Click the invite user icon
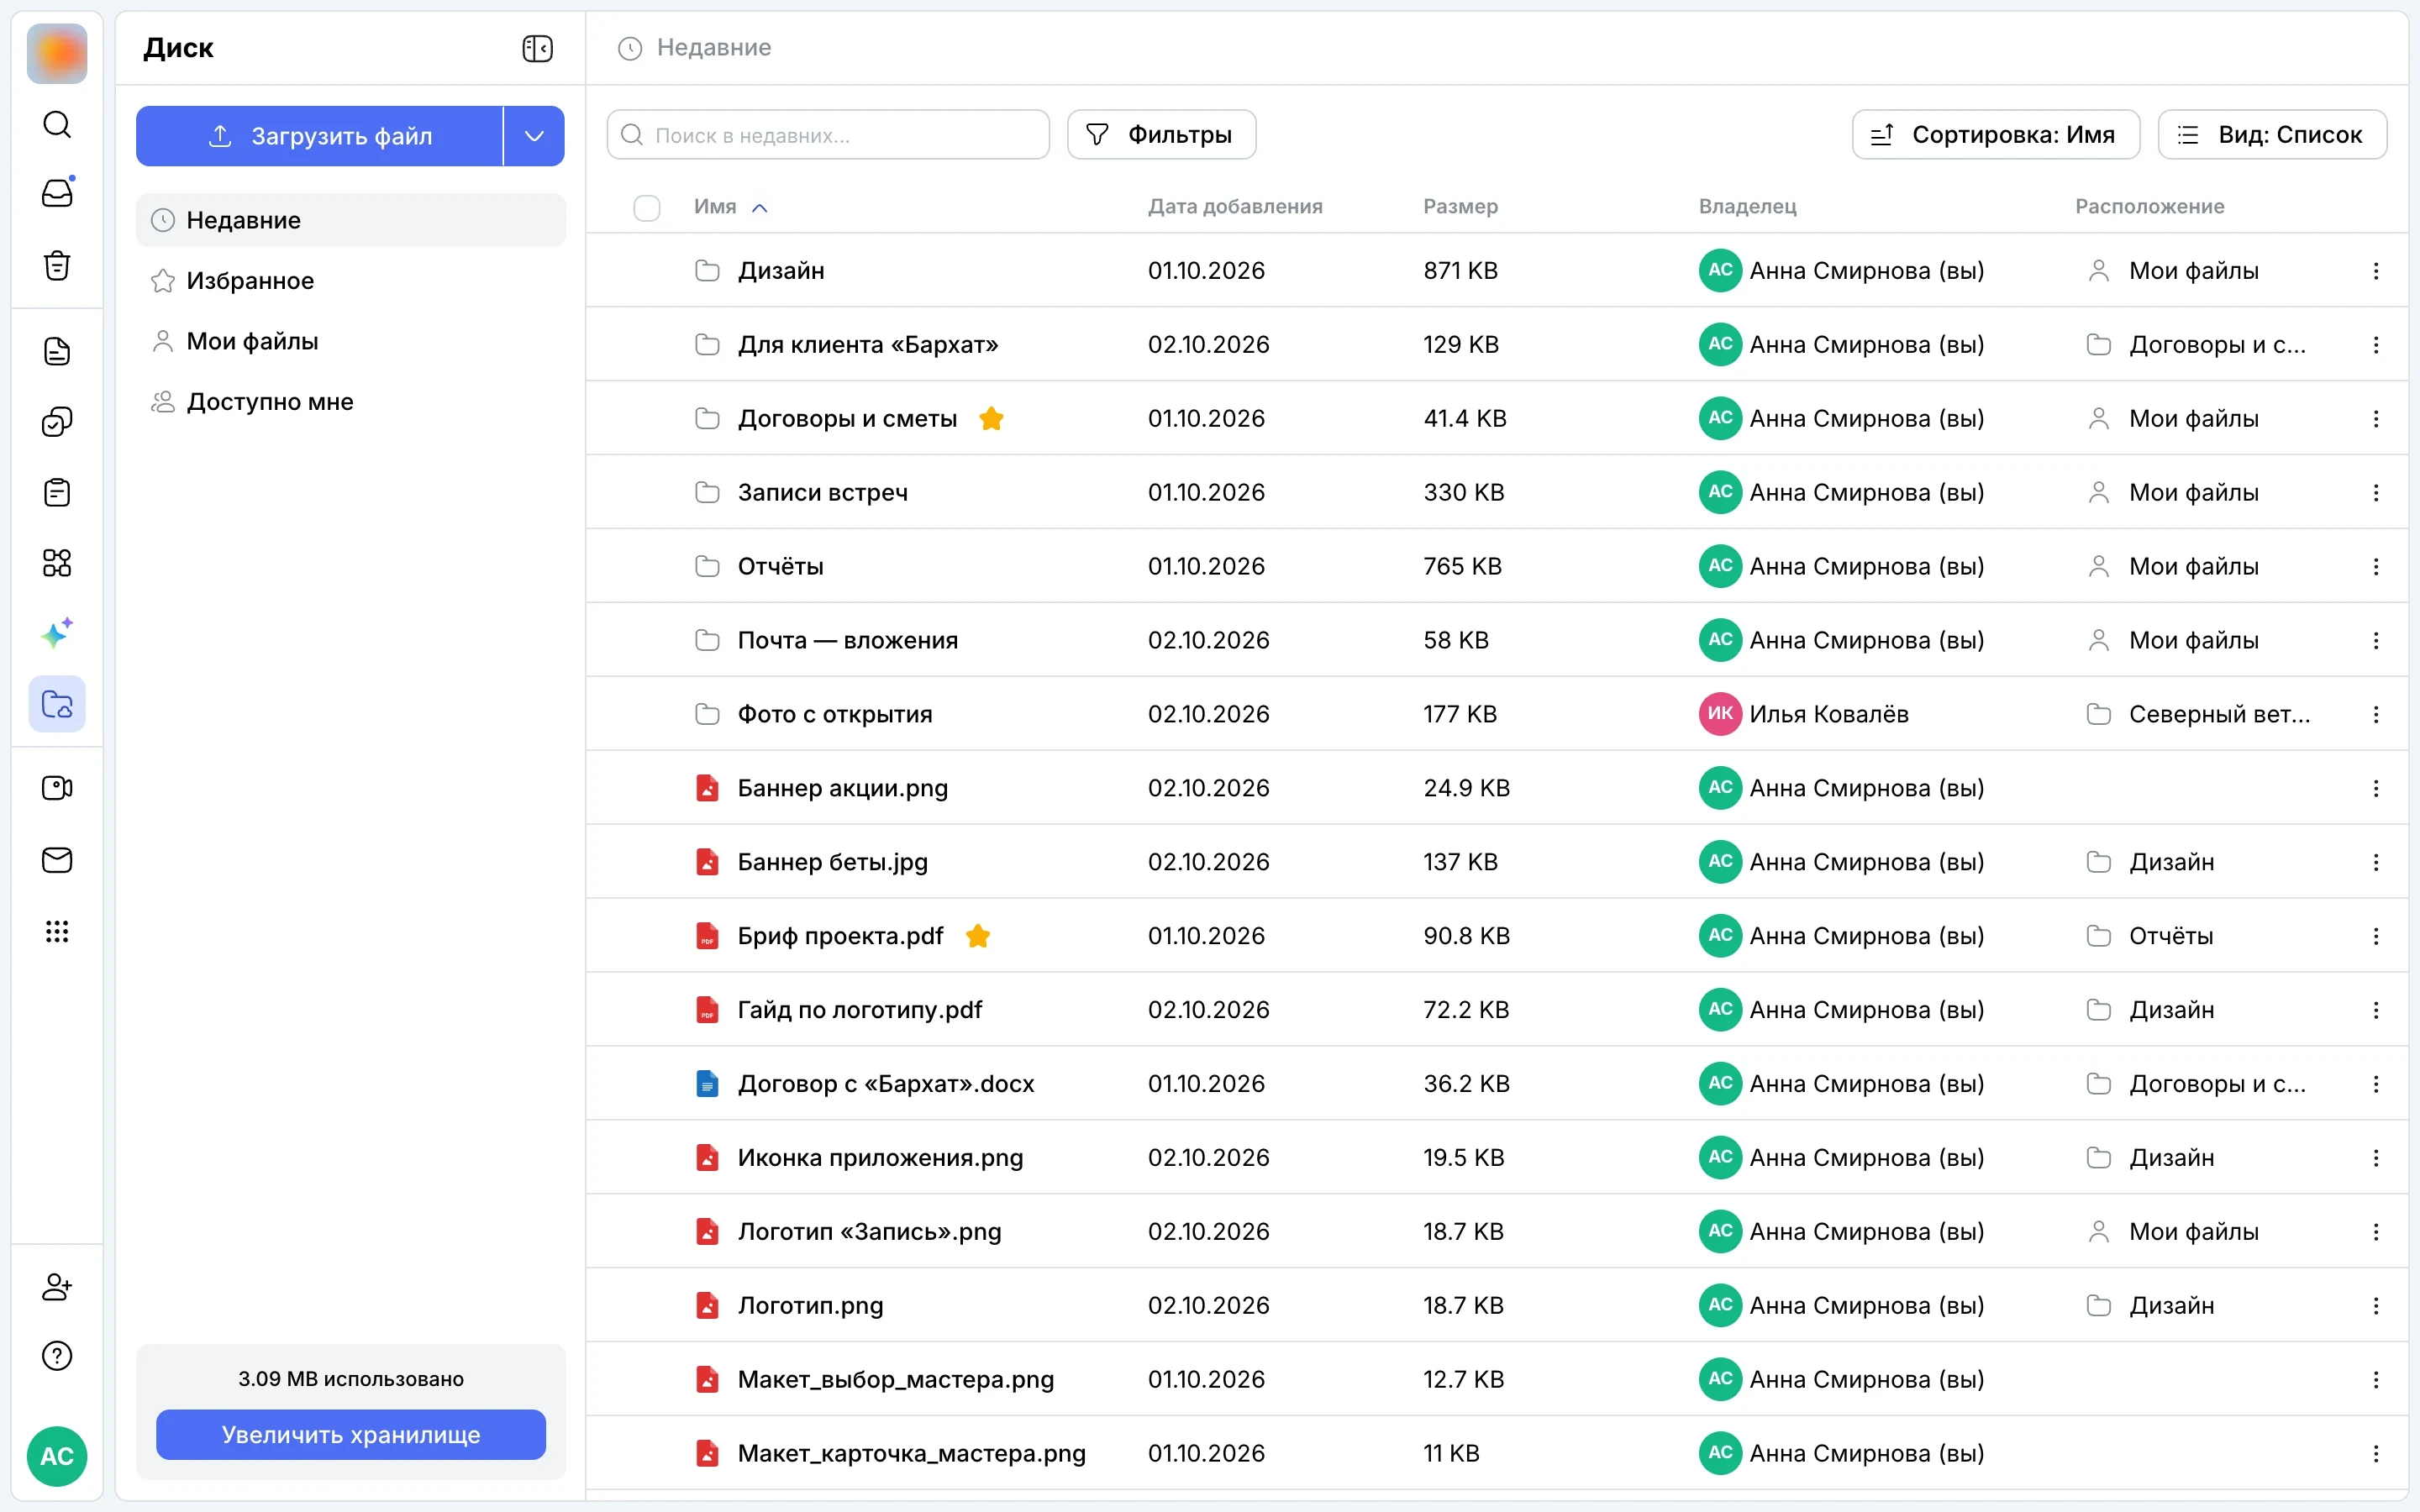Image resolution: width=2420 pixels, height=1512 pixels. coord(57,1286)
